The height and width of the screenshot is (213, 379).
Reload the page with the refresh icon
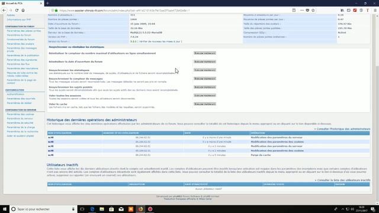[x=17, y=11]
